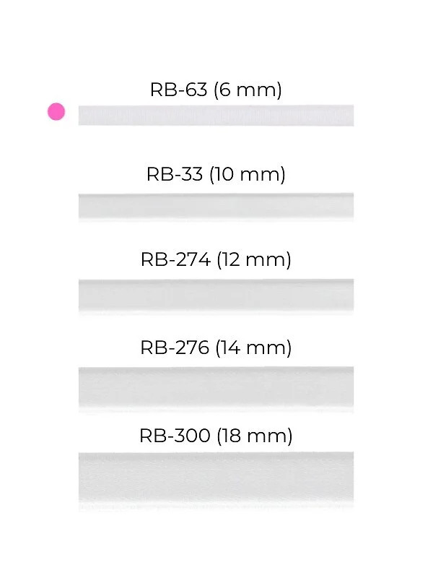Click the (6 mm) width text
This screenshot has height=578, width=433.
tap(248, 90)
